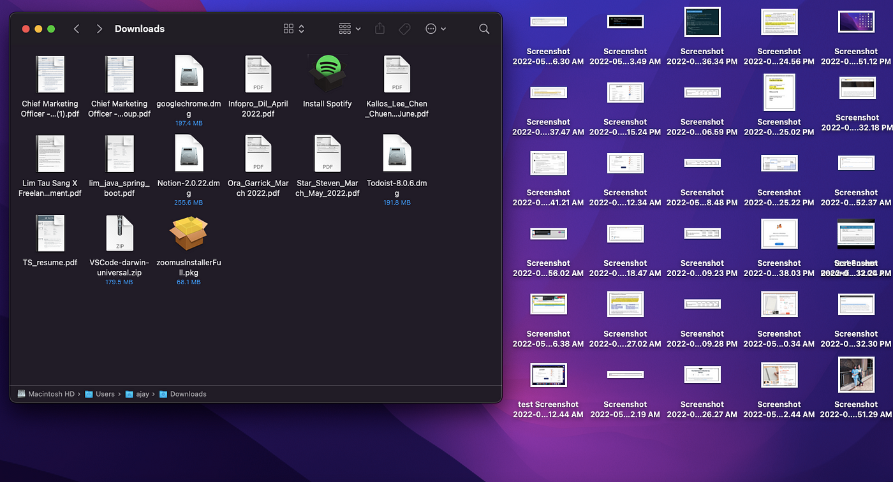Screen dimensions: 893x482
Task: Select desktop test Screenshot 2022-0...12.44 AM
Action: pyautogui.click(x=549, y=375)
